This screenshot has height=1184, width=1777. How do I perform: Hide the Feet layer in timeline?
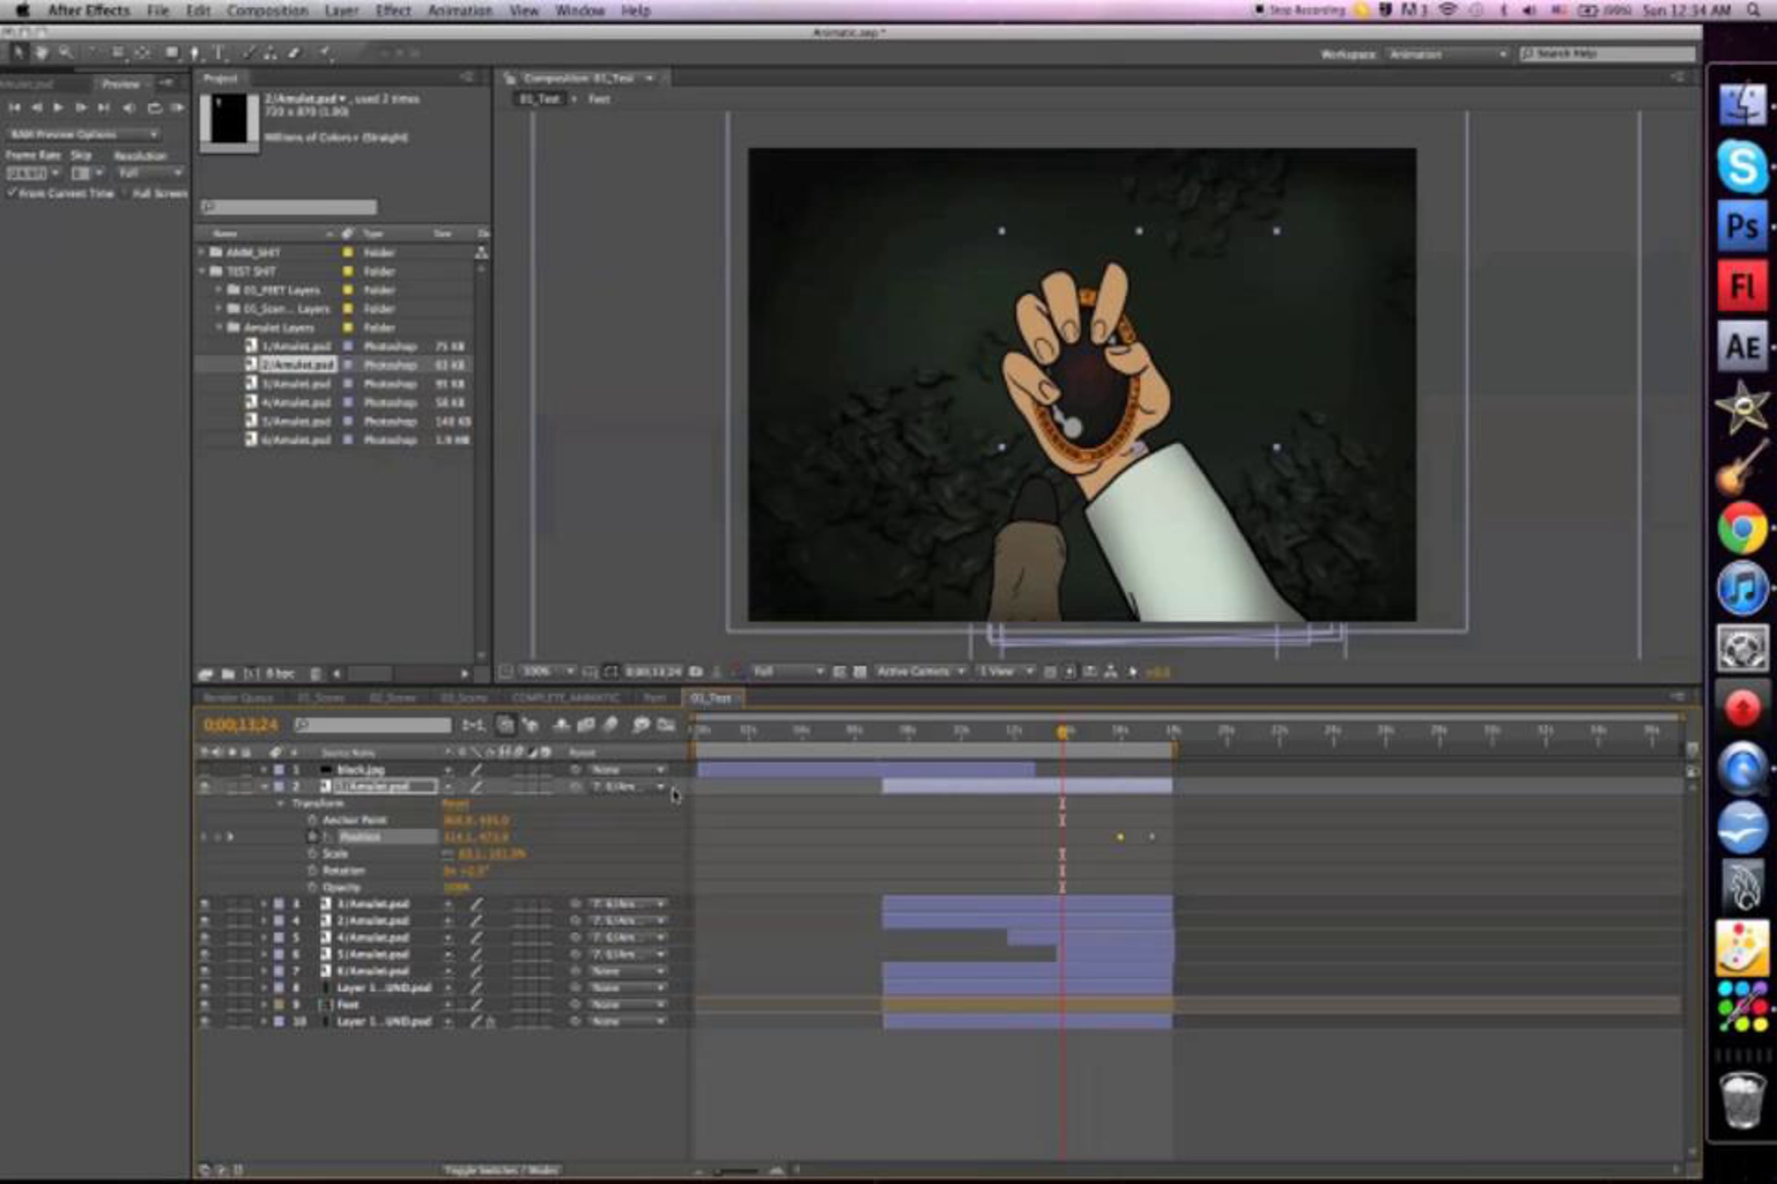click(204, 1005)
